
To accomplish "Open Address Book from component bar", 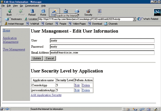I will pos(149,109).
